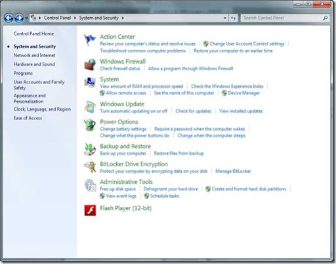The height and width of the screenshot is (264, 336).
Task: Open the recent pages dropdown arrow
Action: click(26, 18)
